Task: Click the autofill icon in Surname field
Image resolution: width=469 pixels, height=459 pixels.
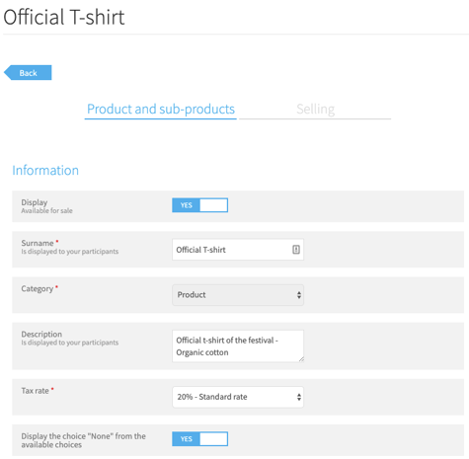Action: 296,250
